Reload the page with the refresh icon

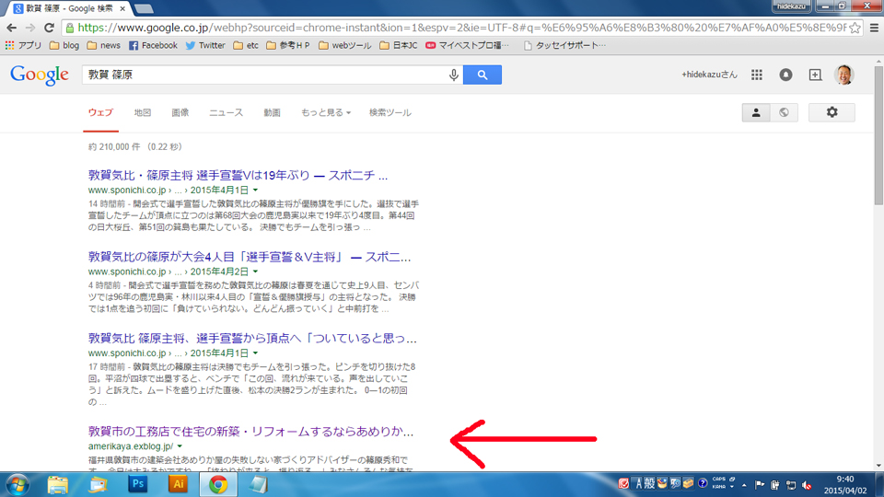click(x=49, y=28)
